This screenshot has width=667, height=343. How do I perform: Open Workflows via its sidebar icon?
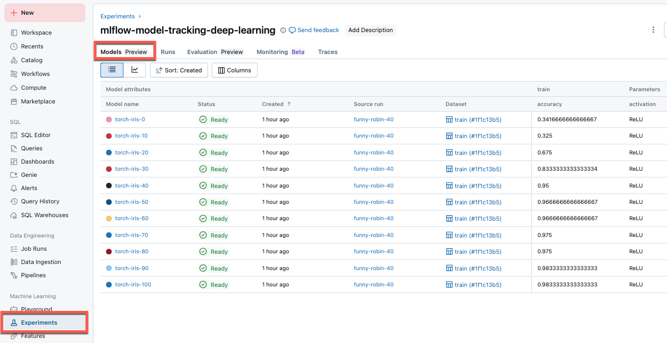pos(14,74)
